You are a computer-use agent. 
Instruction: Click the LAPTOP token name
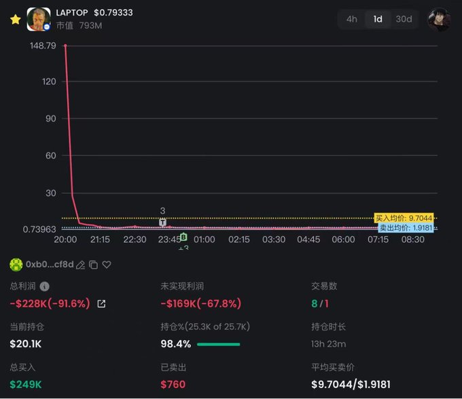72,13
